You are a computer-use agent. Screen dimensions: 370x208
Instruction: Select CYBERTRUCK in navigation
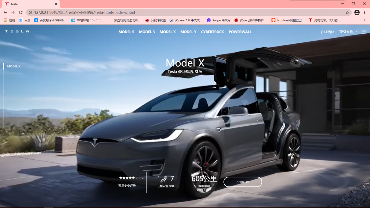[x=213, y=32]
